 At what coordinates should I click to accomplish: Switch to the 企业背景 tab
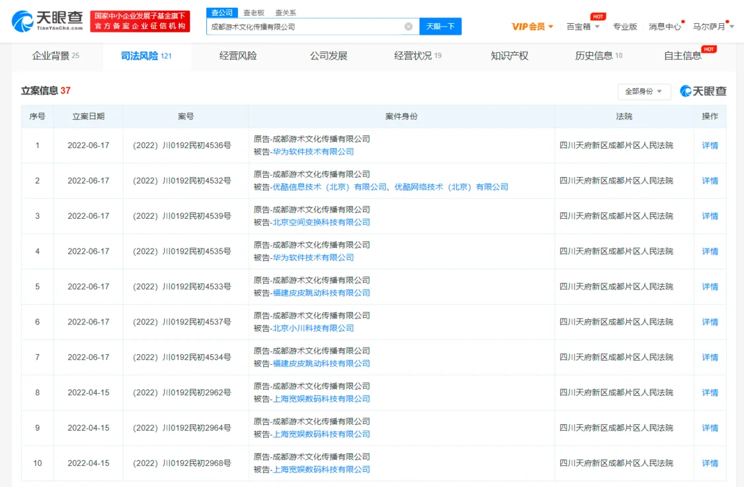click(56, 56)
